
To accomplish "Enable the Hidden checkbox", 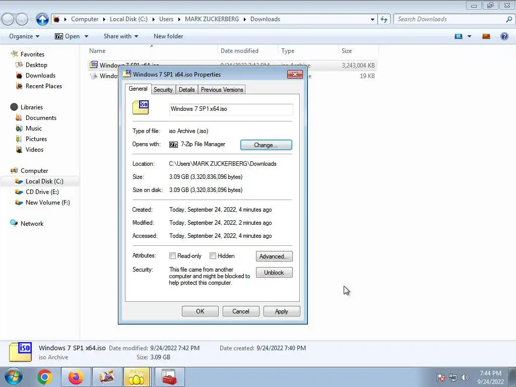I will click(213, 255).
